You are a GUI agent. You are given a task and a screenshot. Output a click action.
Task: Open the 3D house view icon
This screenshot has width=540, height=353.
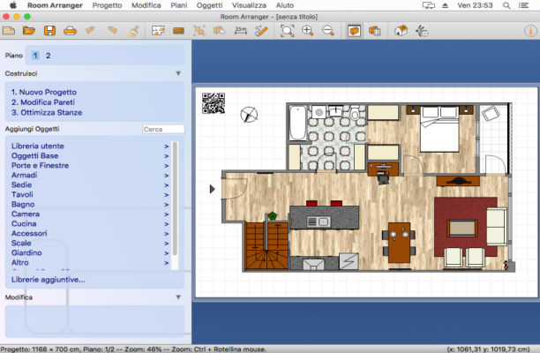click(401, 31)
